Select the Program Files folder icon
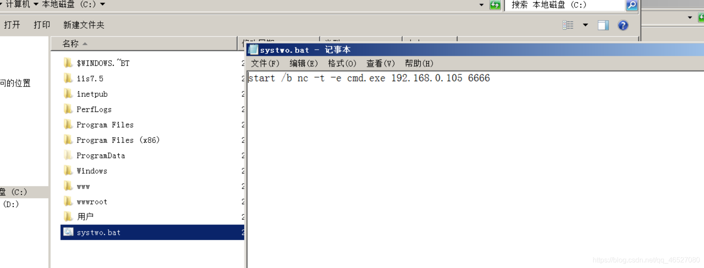The image size is (704, 268). point(68,124)
